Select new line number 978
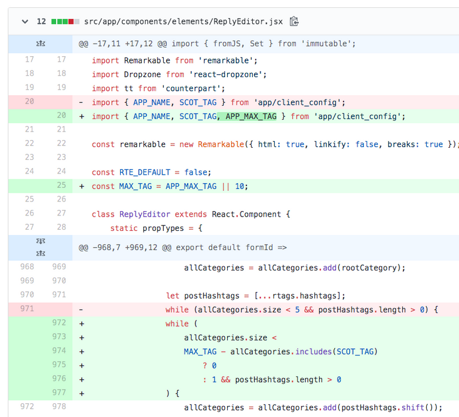The height and width of the screenshot is (417, 459). [x=59, y=406]
